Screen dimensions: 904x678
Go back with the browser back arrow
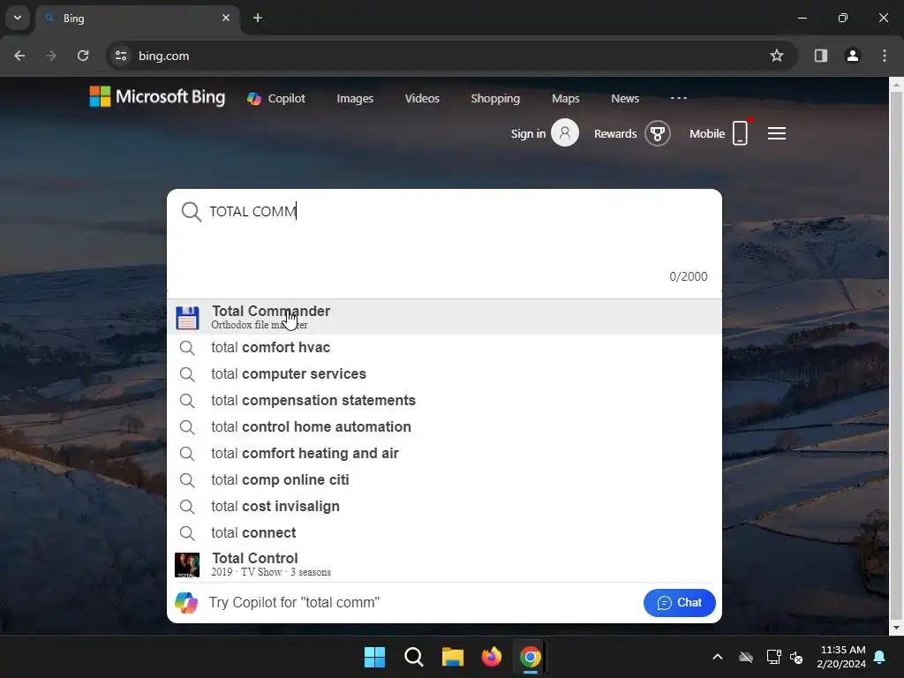coord(19,56)
